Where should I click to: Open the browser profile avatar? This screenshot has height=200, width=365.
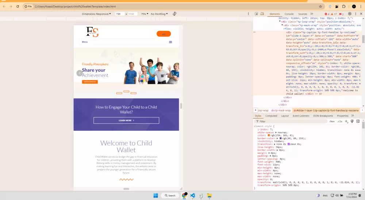pyautogui.click(x=354, y=7)
